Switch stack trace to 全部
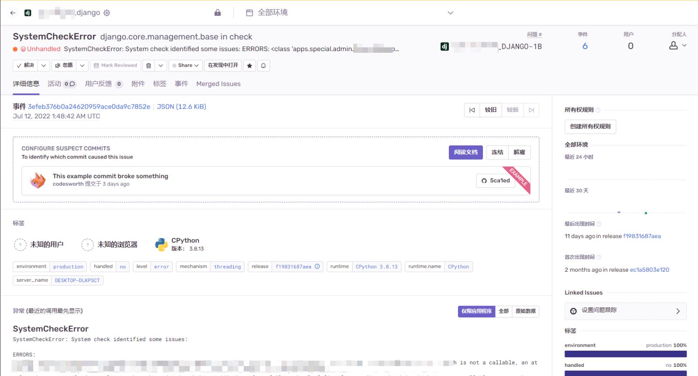Viewport: 698px width, 376px height. [x=503, y=311]
